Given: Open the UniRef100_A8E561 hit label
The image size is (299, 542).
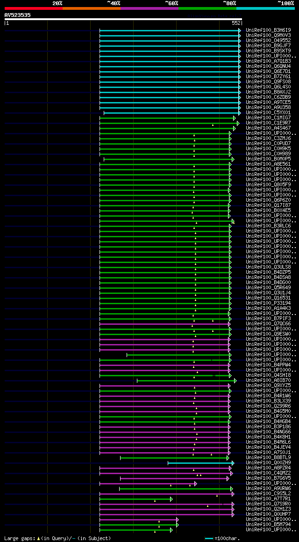Looking at the screenshot, I should point(268,164).
